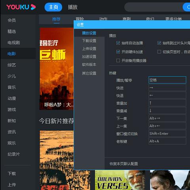Open the 主页 home tab
This screenshot has width=190, height=190.
(53, 7)
